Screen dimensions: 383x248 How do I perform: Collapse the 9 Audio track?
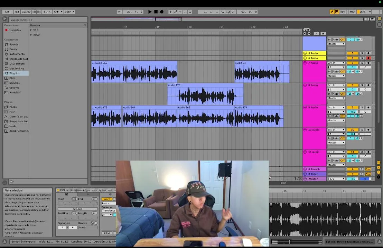coord(305,107)
